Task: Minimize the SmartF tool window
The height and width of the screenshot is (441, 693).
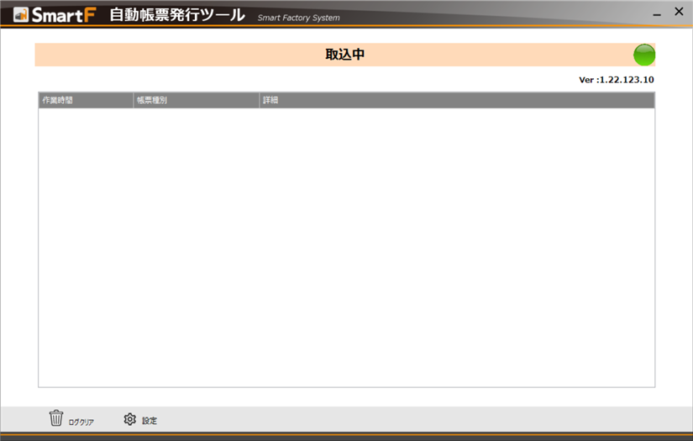Action: pyautogui.click(x=656, y=14)
